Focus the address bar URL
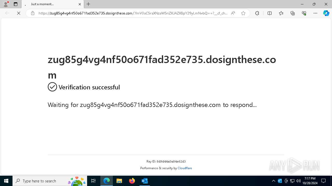This screenshot has width=332, height=186. coord(133,13)
